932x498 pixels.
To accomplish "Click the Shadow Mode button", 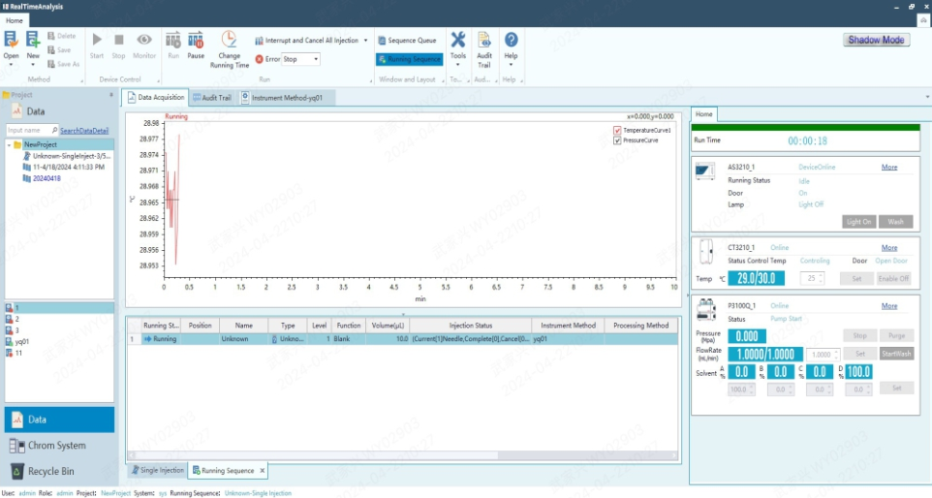I will click(876, 40).
